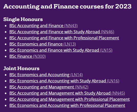Click the BSc Finance N300 link
137x112 pixels.
coord(28,57)
